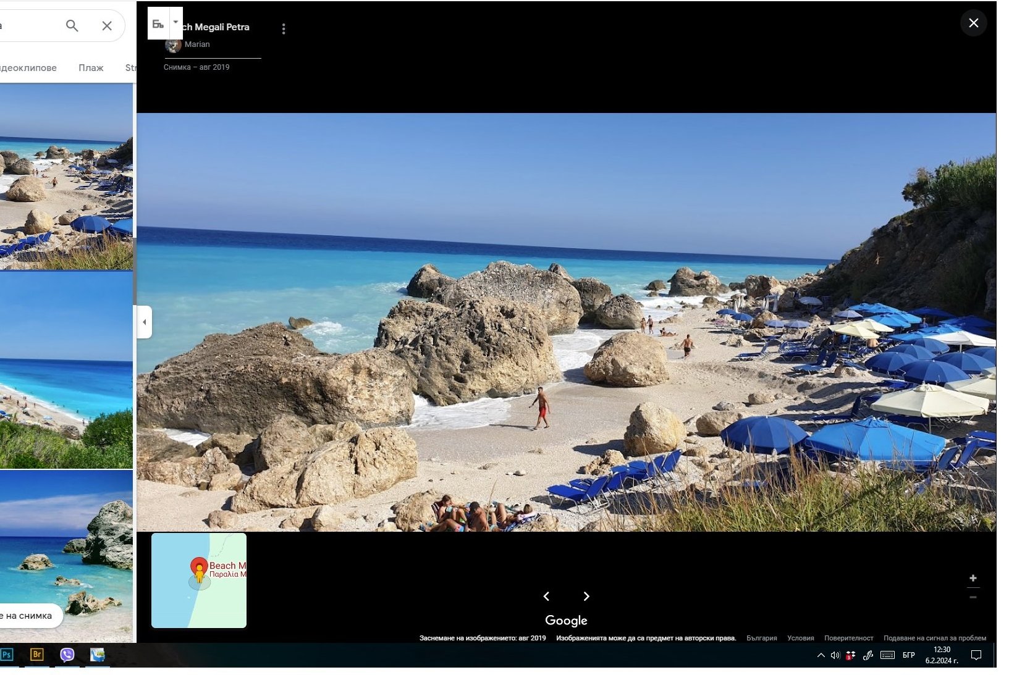Select the Плаж photo category tab
1009x675 pixels.
tap(91, 68)
